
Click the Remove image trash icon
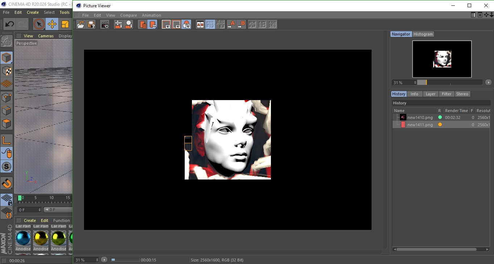(x=143, y=25)
